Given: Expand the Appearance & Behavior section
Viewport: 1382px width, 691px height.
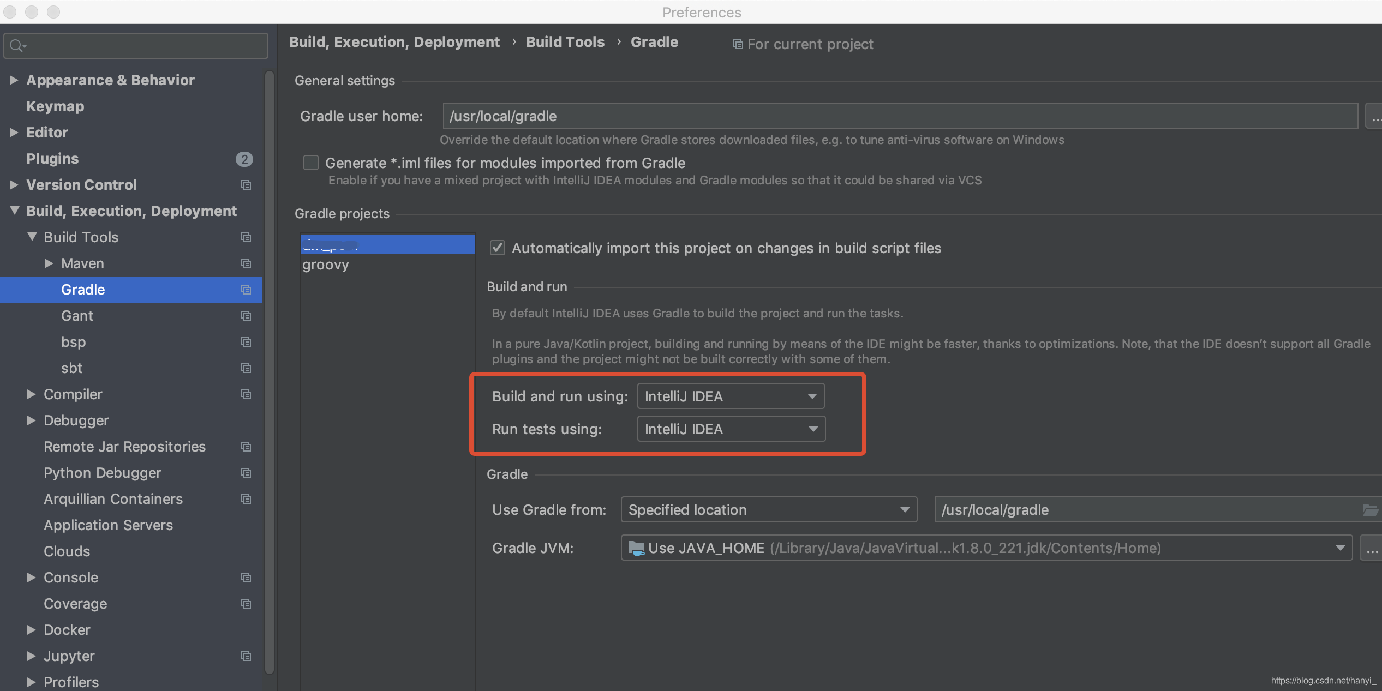Looking at the screenshot, I should click(x=14, y=80).
